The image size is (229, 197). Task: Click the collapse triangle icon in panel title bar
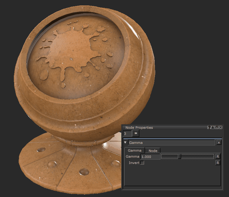(213, 128)
